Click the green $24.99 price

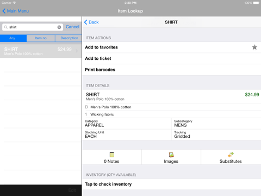252,95
